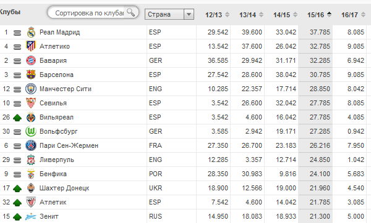The width and height of the screenshot is (371, 223).
Task: Click the Zenit logo icon
Action: 31,216
